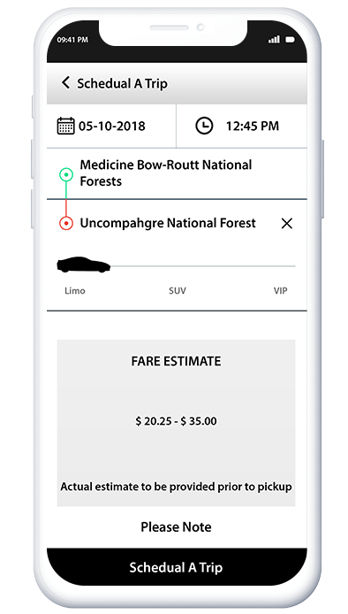Image resolution: width=348 pixels, height=614 pixels.
Task: Choose the SUV vehicle option
Action: [x=178, y=290]
